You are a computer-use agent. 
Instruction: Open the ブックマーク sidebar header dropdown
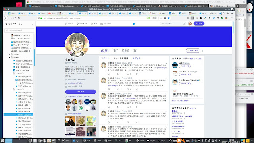coord(15,24)
